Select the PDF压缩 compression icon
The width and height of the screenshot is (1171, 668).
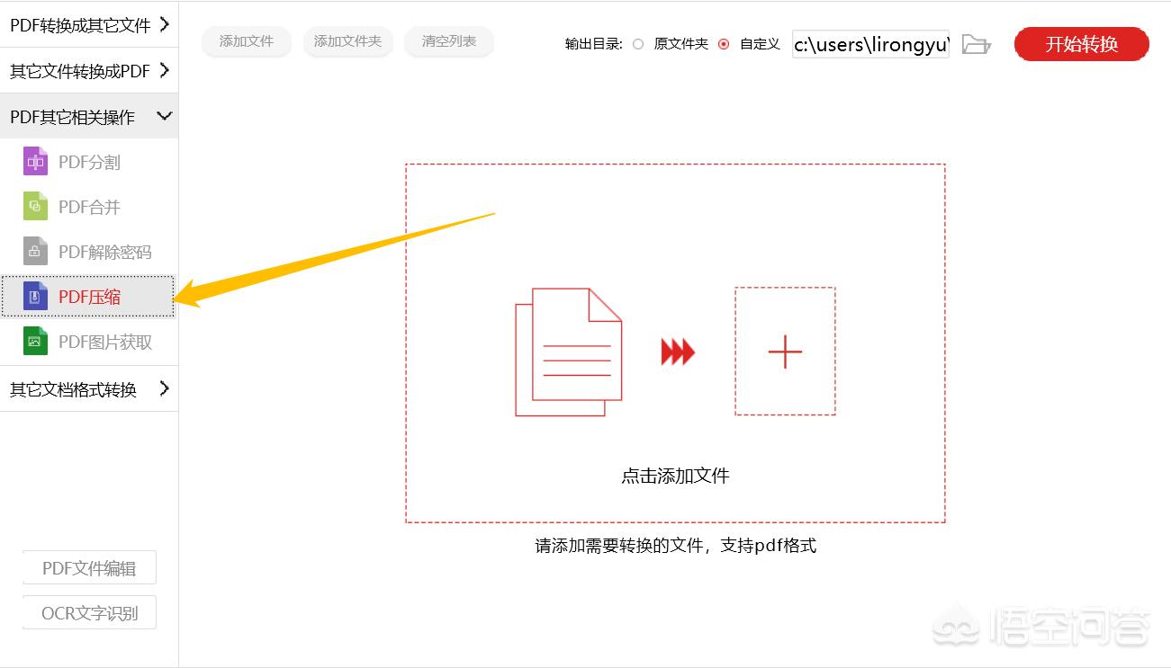coord(34,296)
